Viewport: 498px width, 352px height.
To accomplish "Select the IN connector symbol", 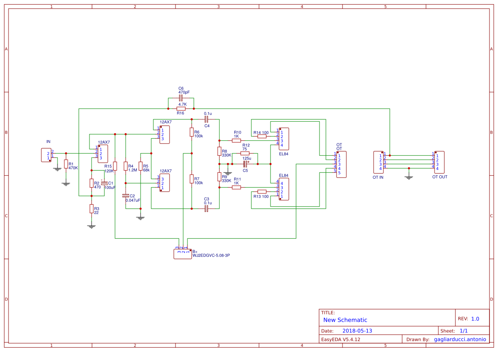I will (x=46, y=155).
